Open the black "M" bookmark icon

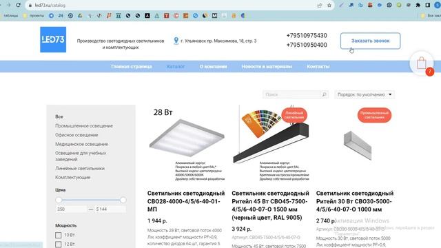pos(214,16)
